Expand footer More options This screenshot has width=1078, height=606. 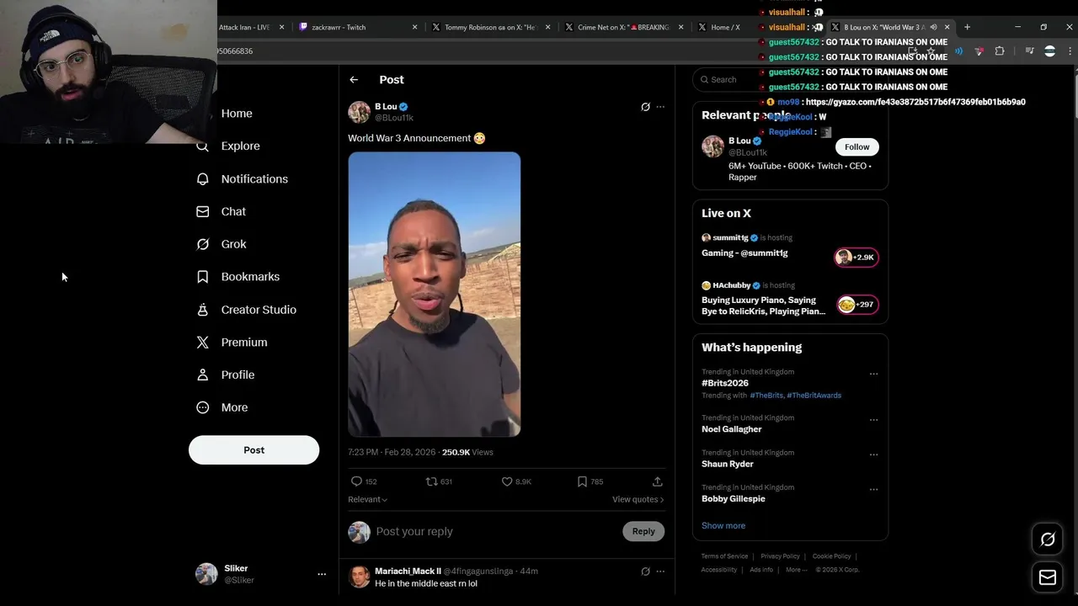coord(796,570)
